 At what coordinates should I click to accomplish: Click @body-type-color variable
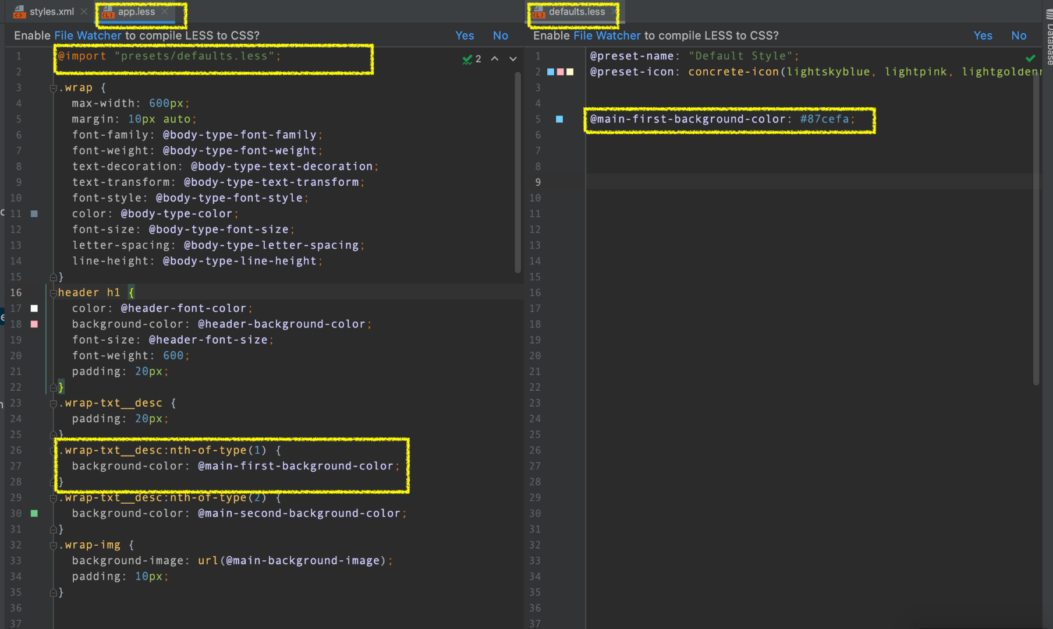coord(176,214)
